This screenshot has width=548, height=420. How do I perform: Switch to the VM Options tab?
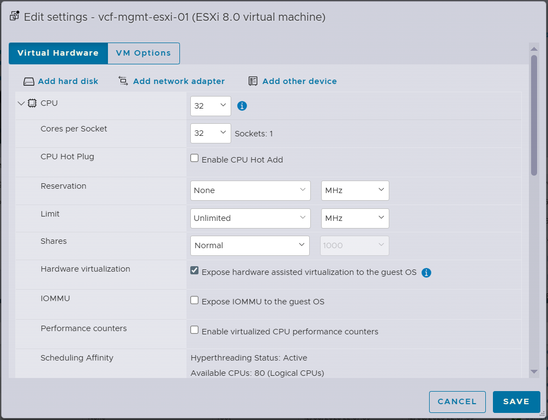coord(143,53)
